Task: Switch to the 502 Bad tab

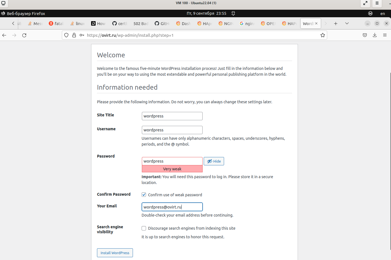Action: point(141,24)
